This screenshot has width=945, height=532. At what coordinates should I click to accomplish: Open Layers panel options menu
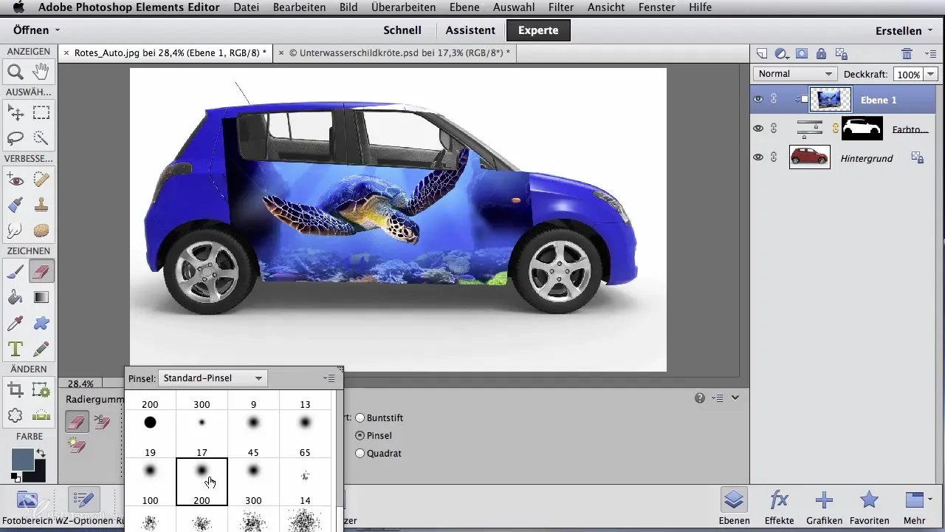930,53
